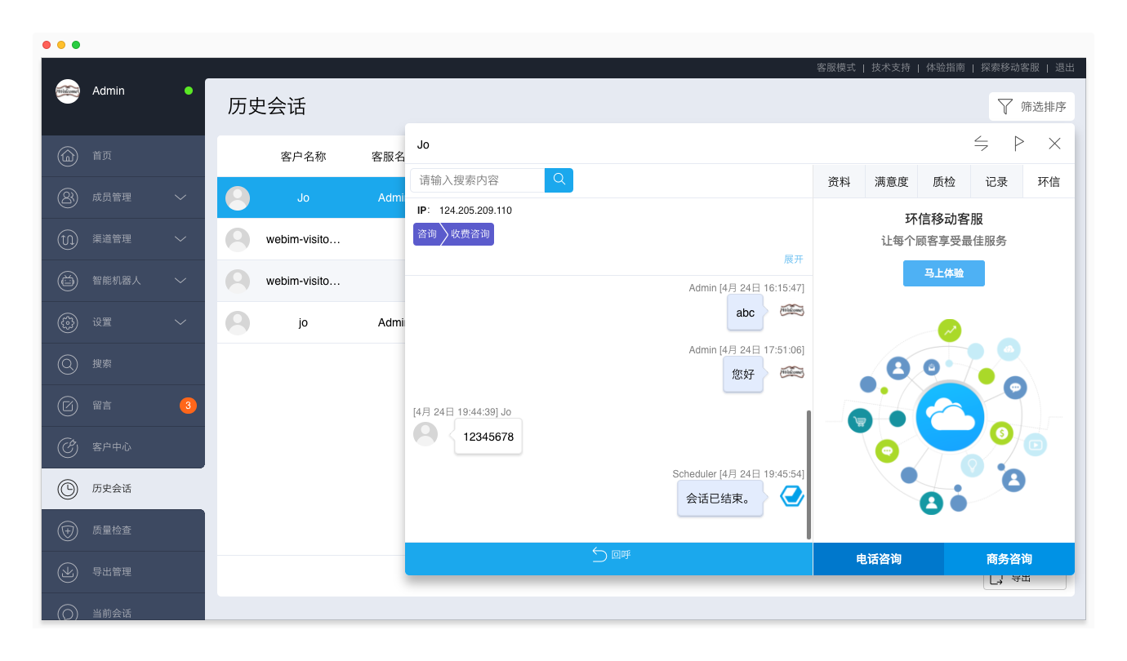Image resolution: width=1127 pixels, height=661 pixels.
Task: Click the 展开 link to expand session details
Action: pyautogui.click(x=793, y=259)
